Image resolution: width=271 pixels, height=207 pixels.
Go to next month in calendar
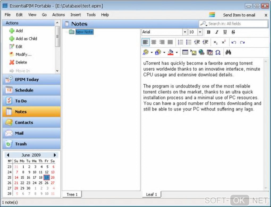[x=55, y=155]
